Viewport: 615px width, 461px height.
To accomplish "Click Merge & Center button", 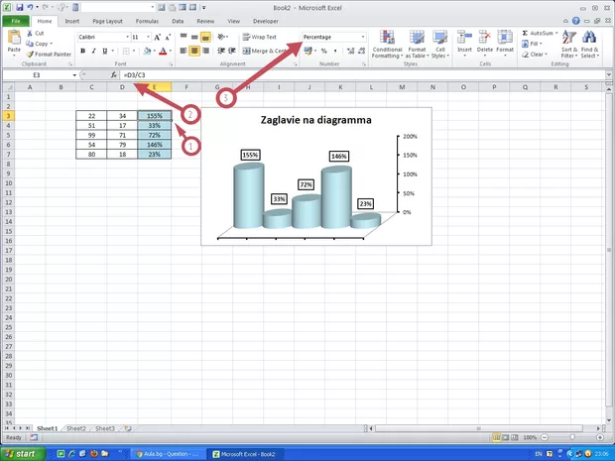I will (x=264, y=51).
